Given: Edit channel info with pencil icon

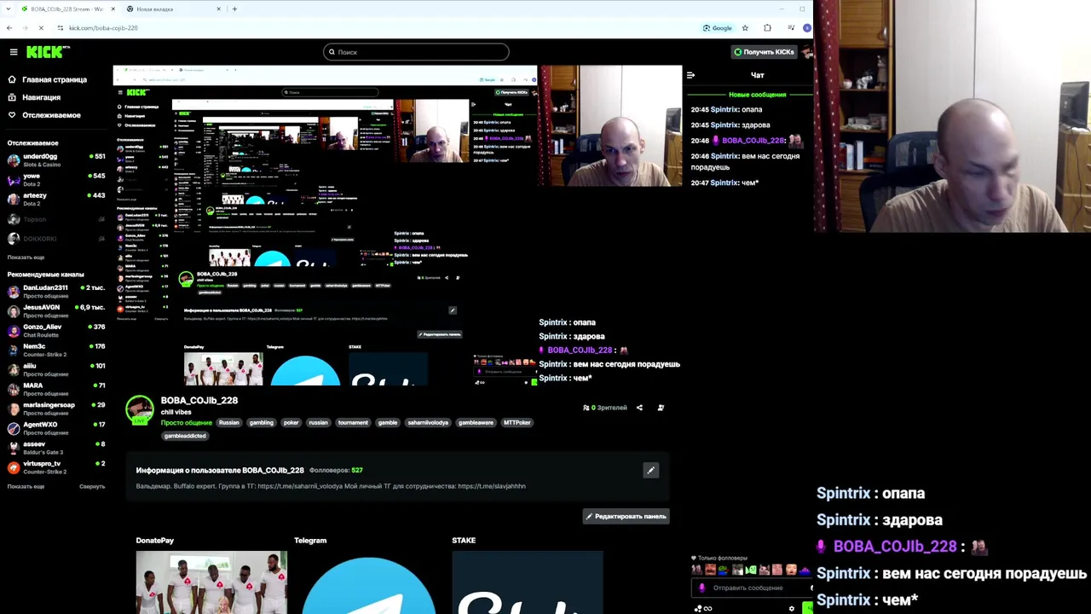Looking at the screenshot, I should [650, 470].
